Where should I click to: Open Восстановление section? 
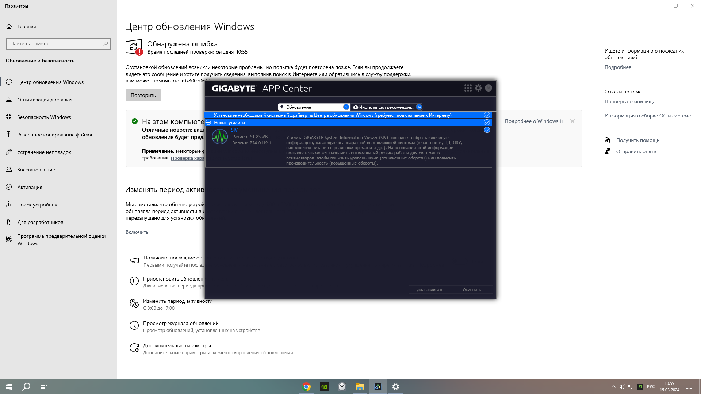pos(58,170)
